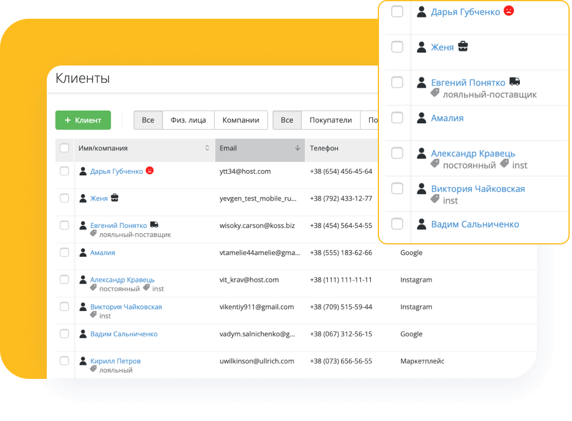Select the Компании filter tab

click(240, 120)
